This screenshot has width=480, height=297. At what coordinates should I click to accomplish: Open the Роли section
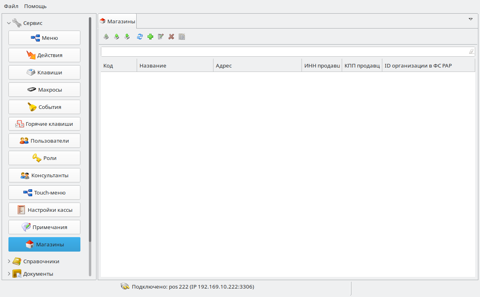[x=44, y=158]
